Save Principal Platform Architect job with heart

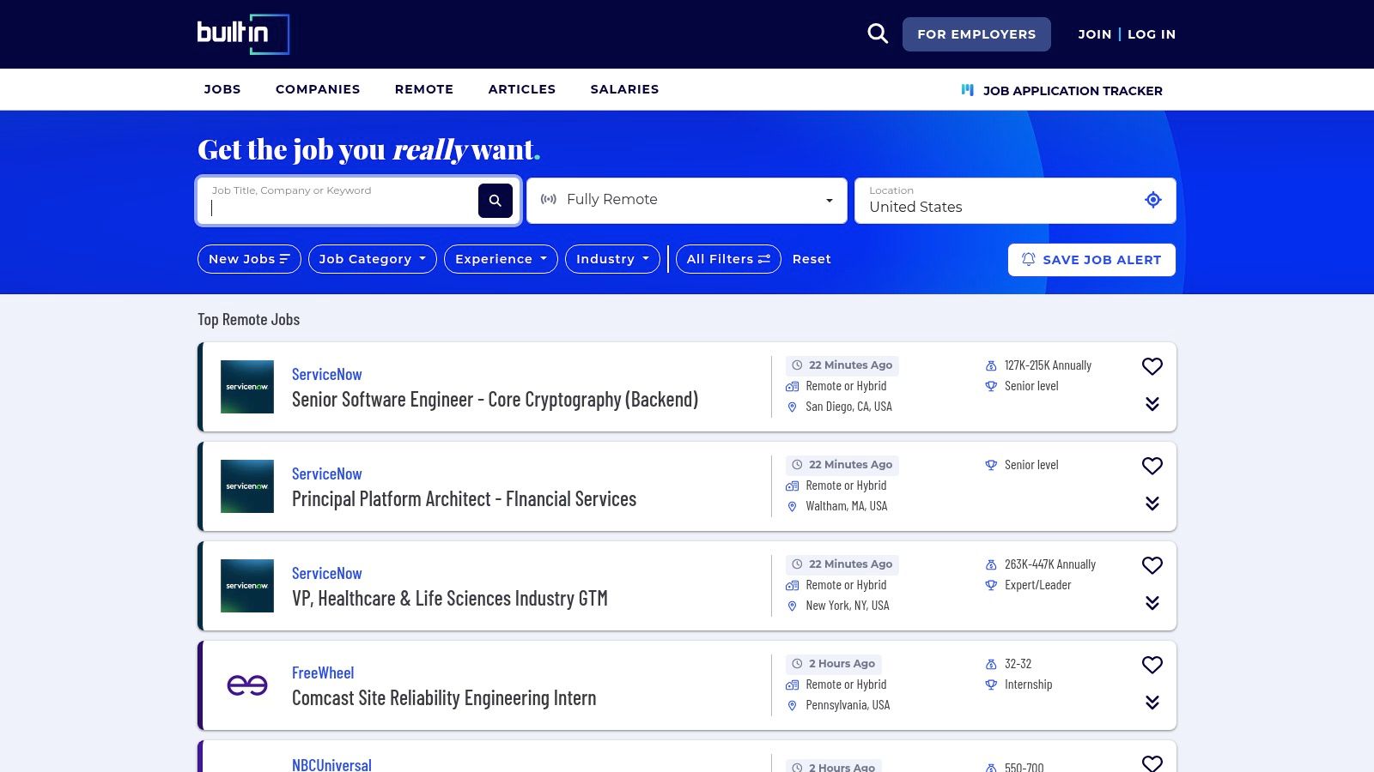pyautogui.click(x=1152, y=466)
